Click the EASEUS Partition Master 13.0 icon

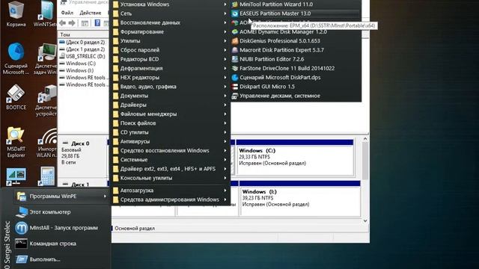(234, 13)
